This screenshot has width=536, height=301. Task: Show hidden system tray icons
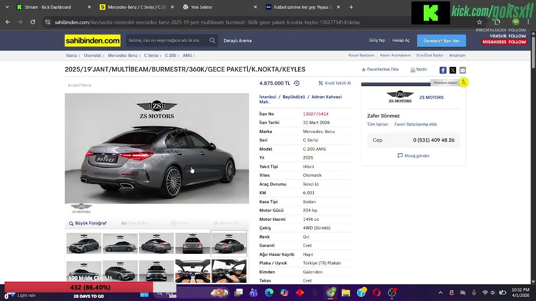click(x=440, y=293)
